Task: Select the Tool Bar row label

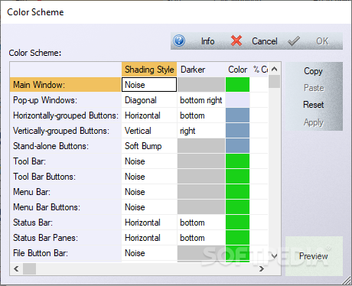Action: coord(65,161)
